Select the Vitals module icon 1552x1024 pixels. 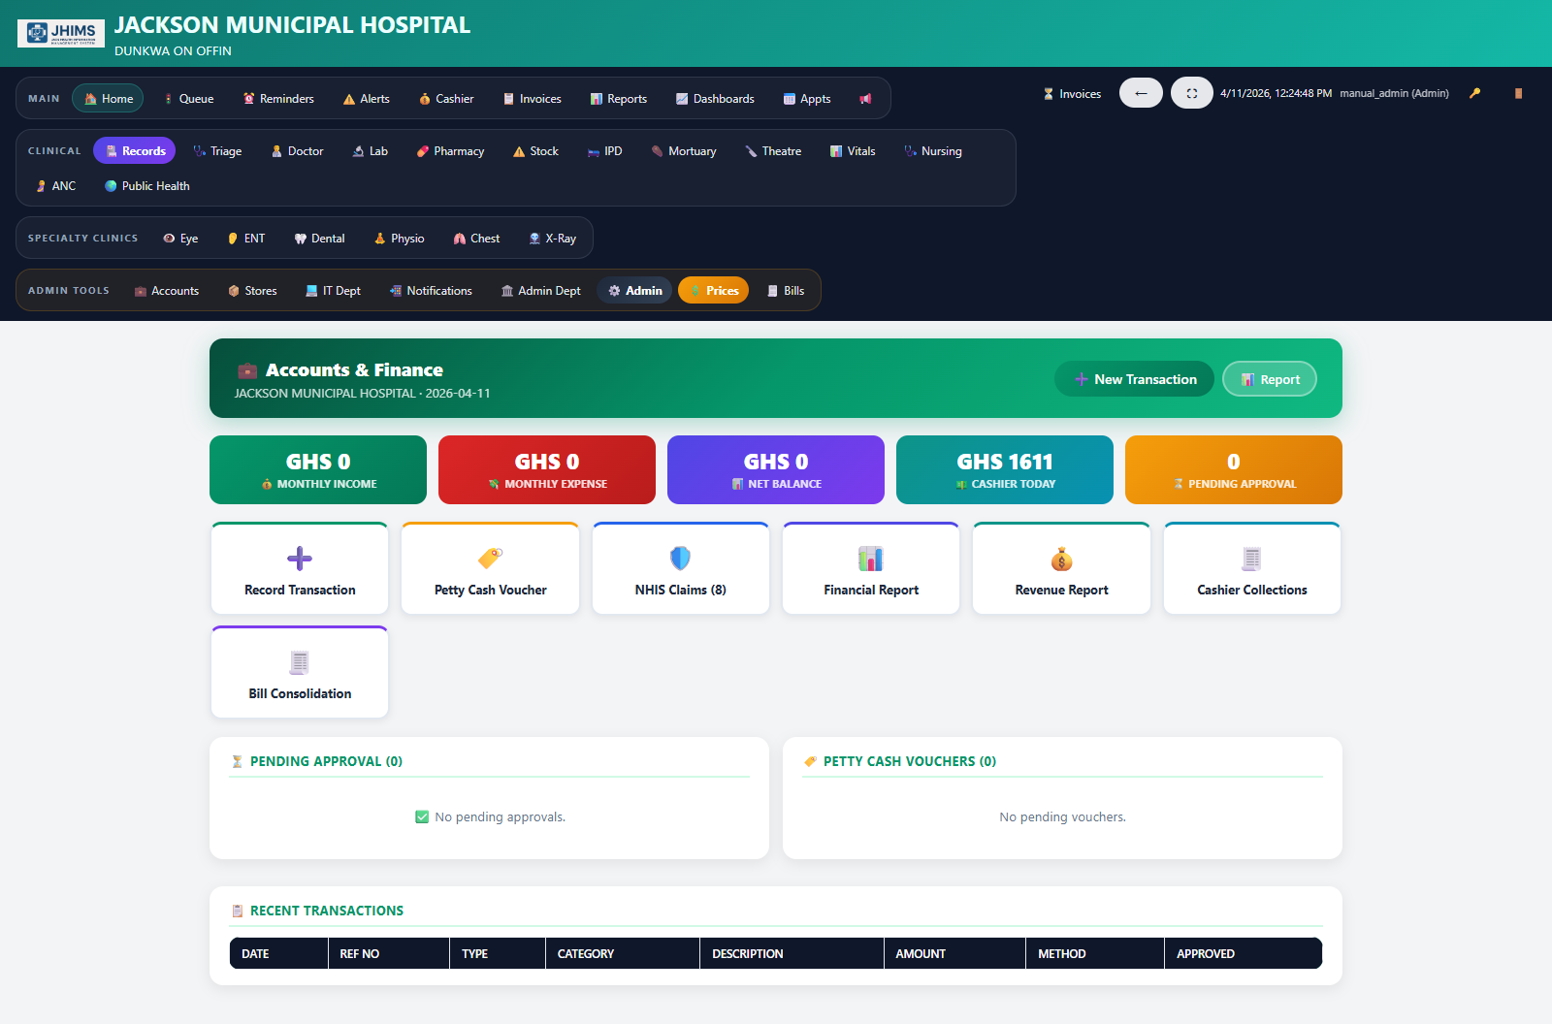835,151
